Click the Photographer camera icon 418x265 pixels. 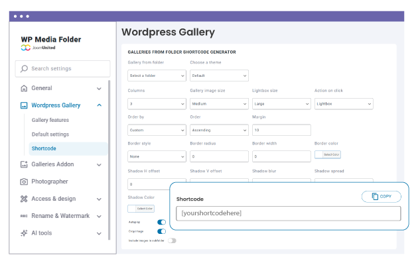(x=24, y=182)
